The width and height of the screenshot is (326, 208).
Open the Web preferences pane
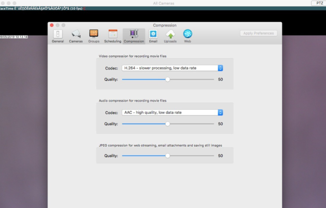pos(187,36)
